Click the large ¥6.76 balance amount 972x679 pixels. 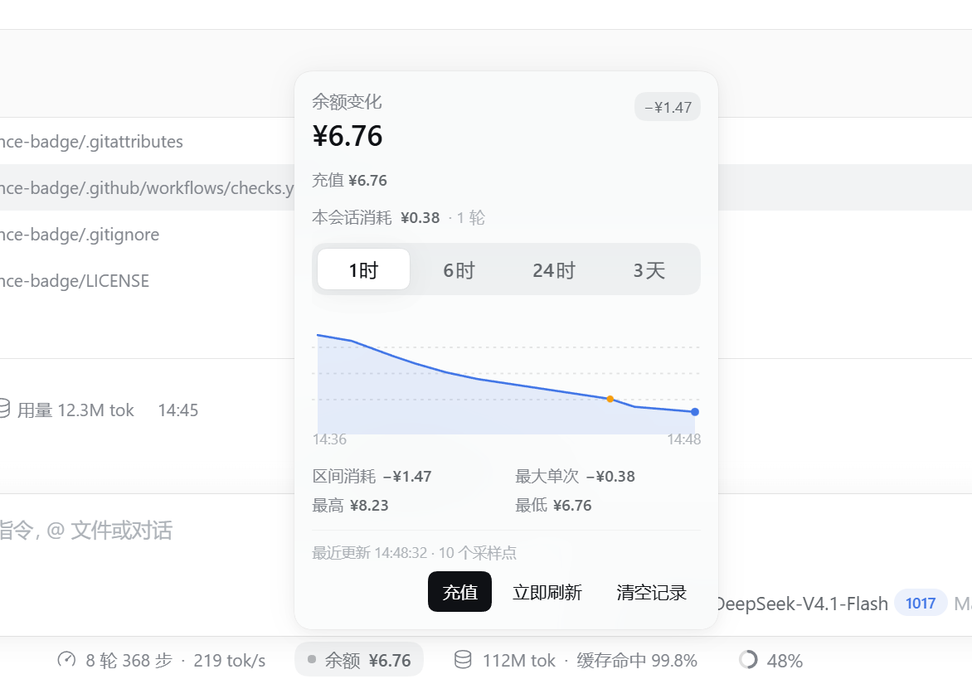(x=347, y=136)
